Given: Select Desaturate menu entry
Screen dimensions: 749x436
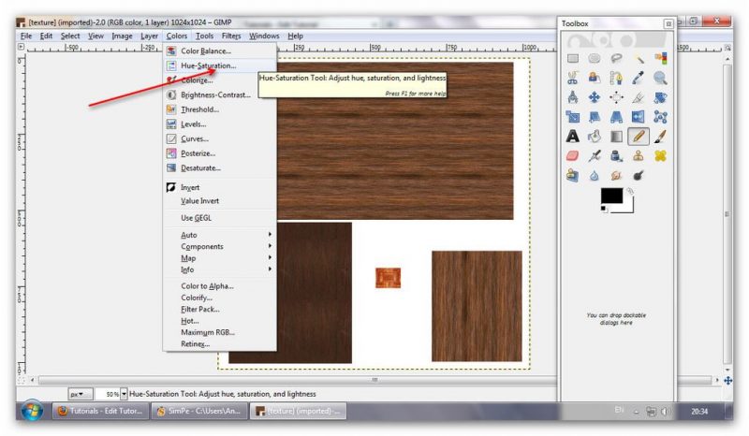Looking at the screenshot, I should coord(220,168).
